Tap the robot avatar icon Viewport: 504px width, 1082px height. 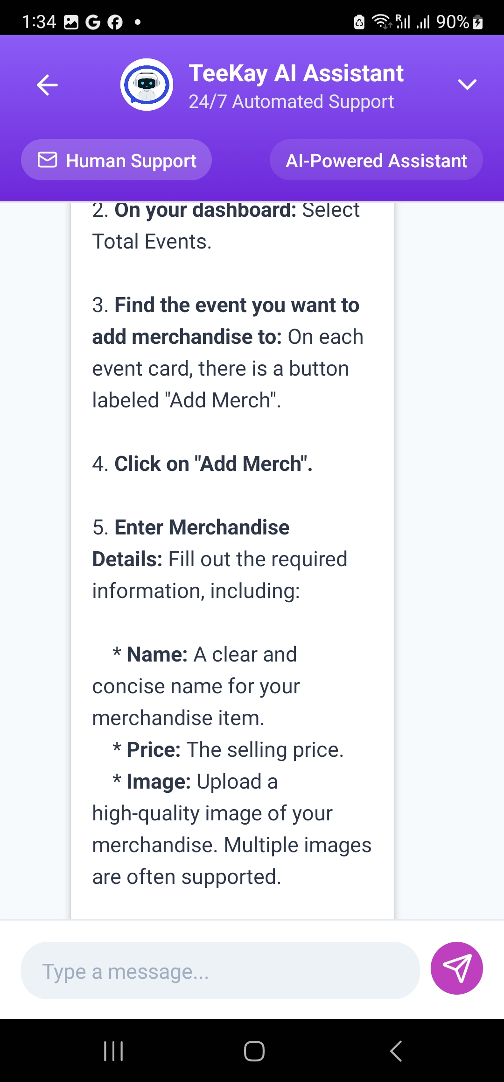[147, 85]
